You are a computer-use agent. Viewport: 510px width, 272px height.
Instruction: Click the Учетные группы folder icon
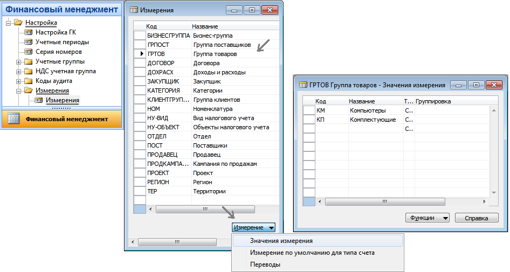29,61
